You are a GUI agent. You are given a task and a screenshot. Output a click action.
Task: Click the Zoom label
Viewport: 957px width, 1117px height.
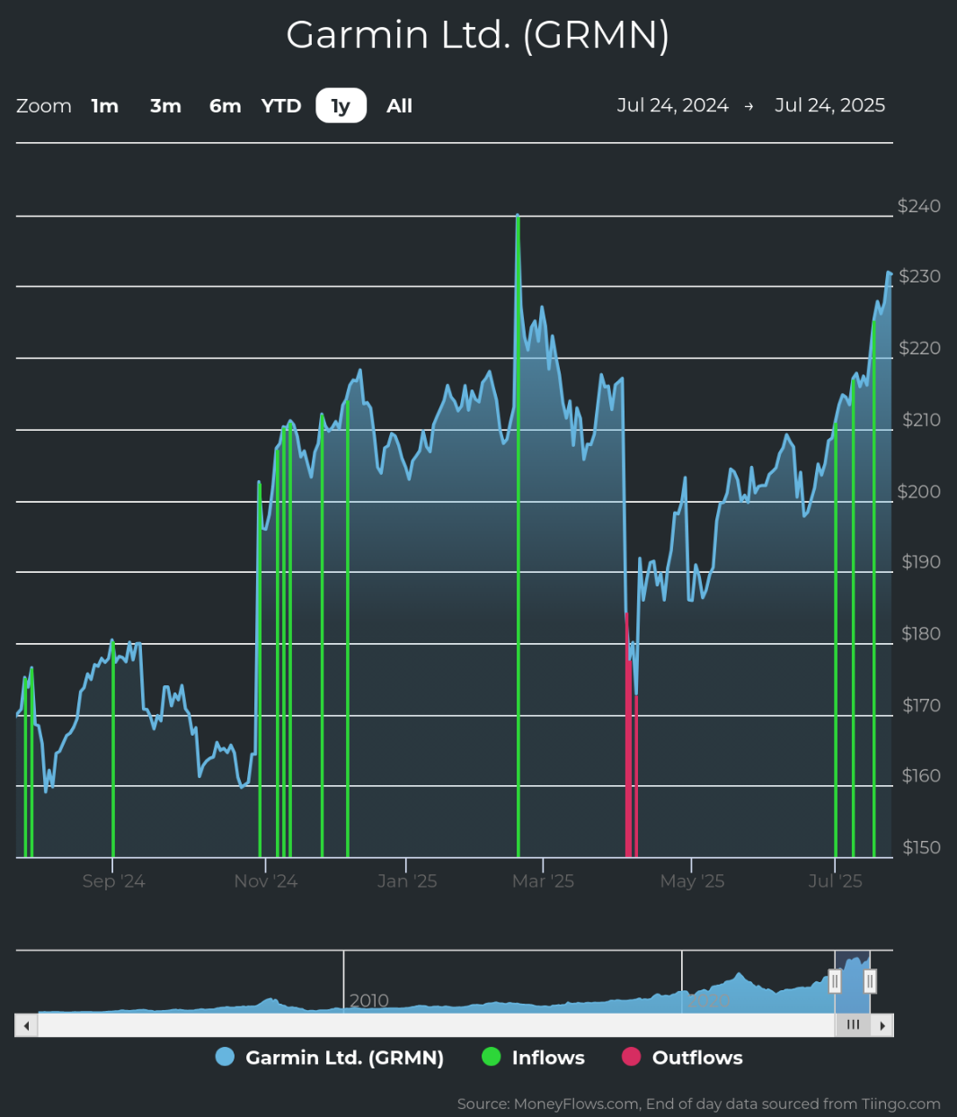tap(44, 106)
